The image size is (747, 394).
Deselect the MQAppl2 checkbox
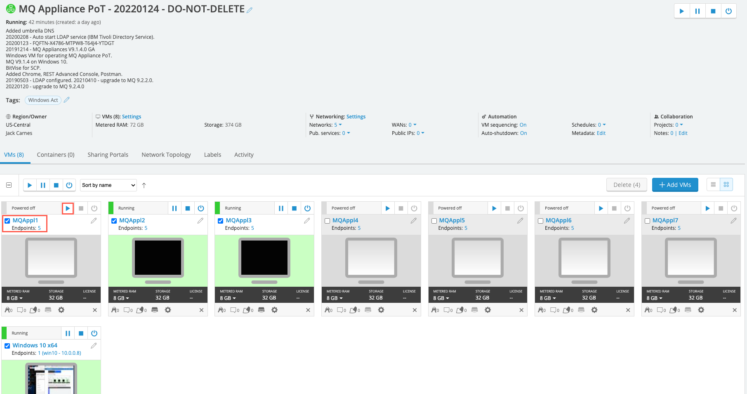point(114,221)
